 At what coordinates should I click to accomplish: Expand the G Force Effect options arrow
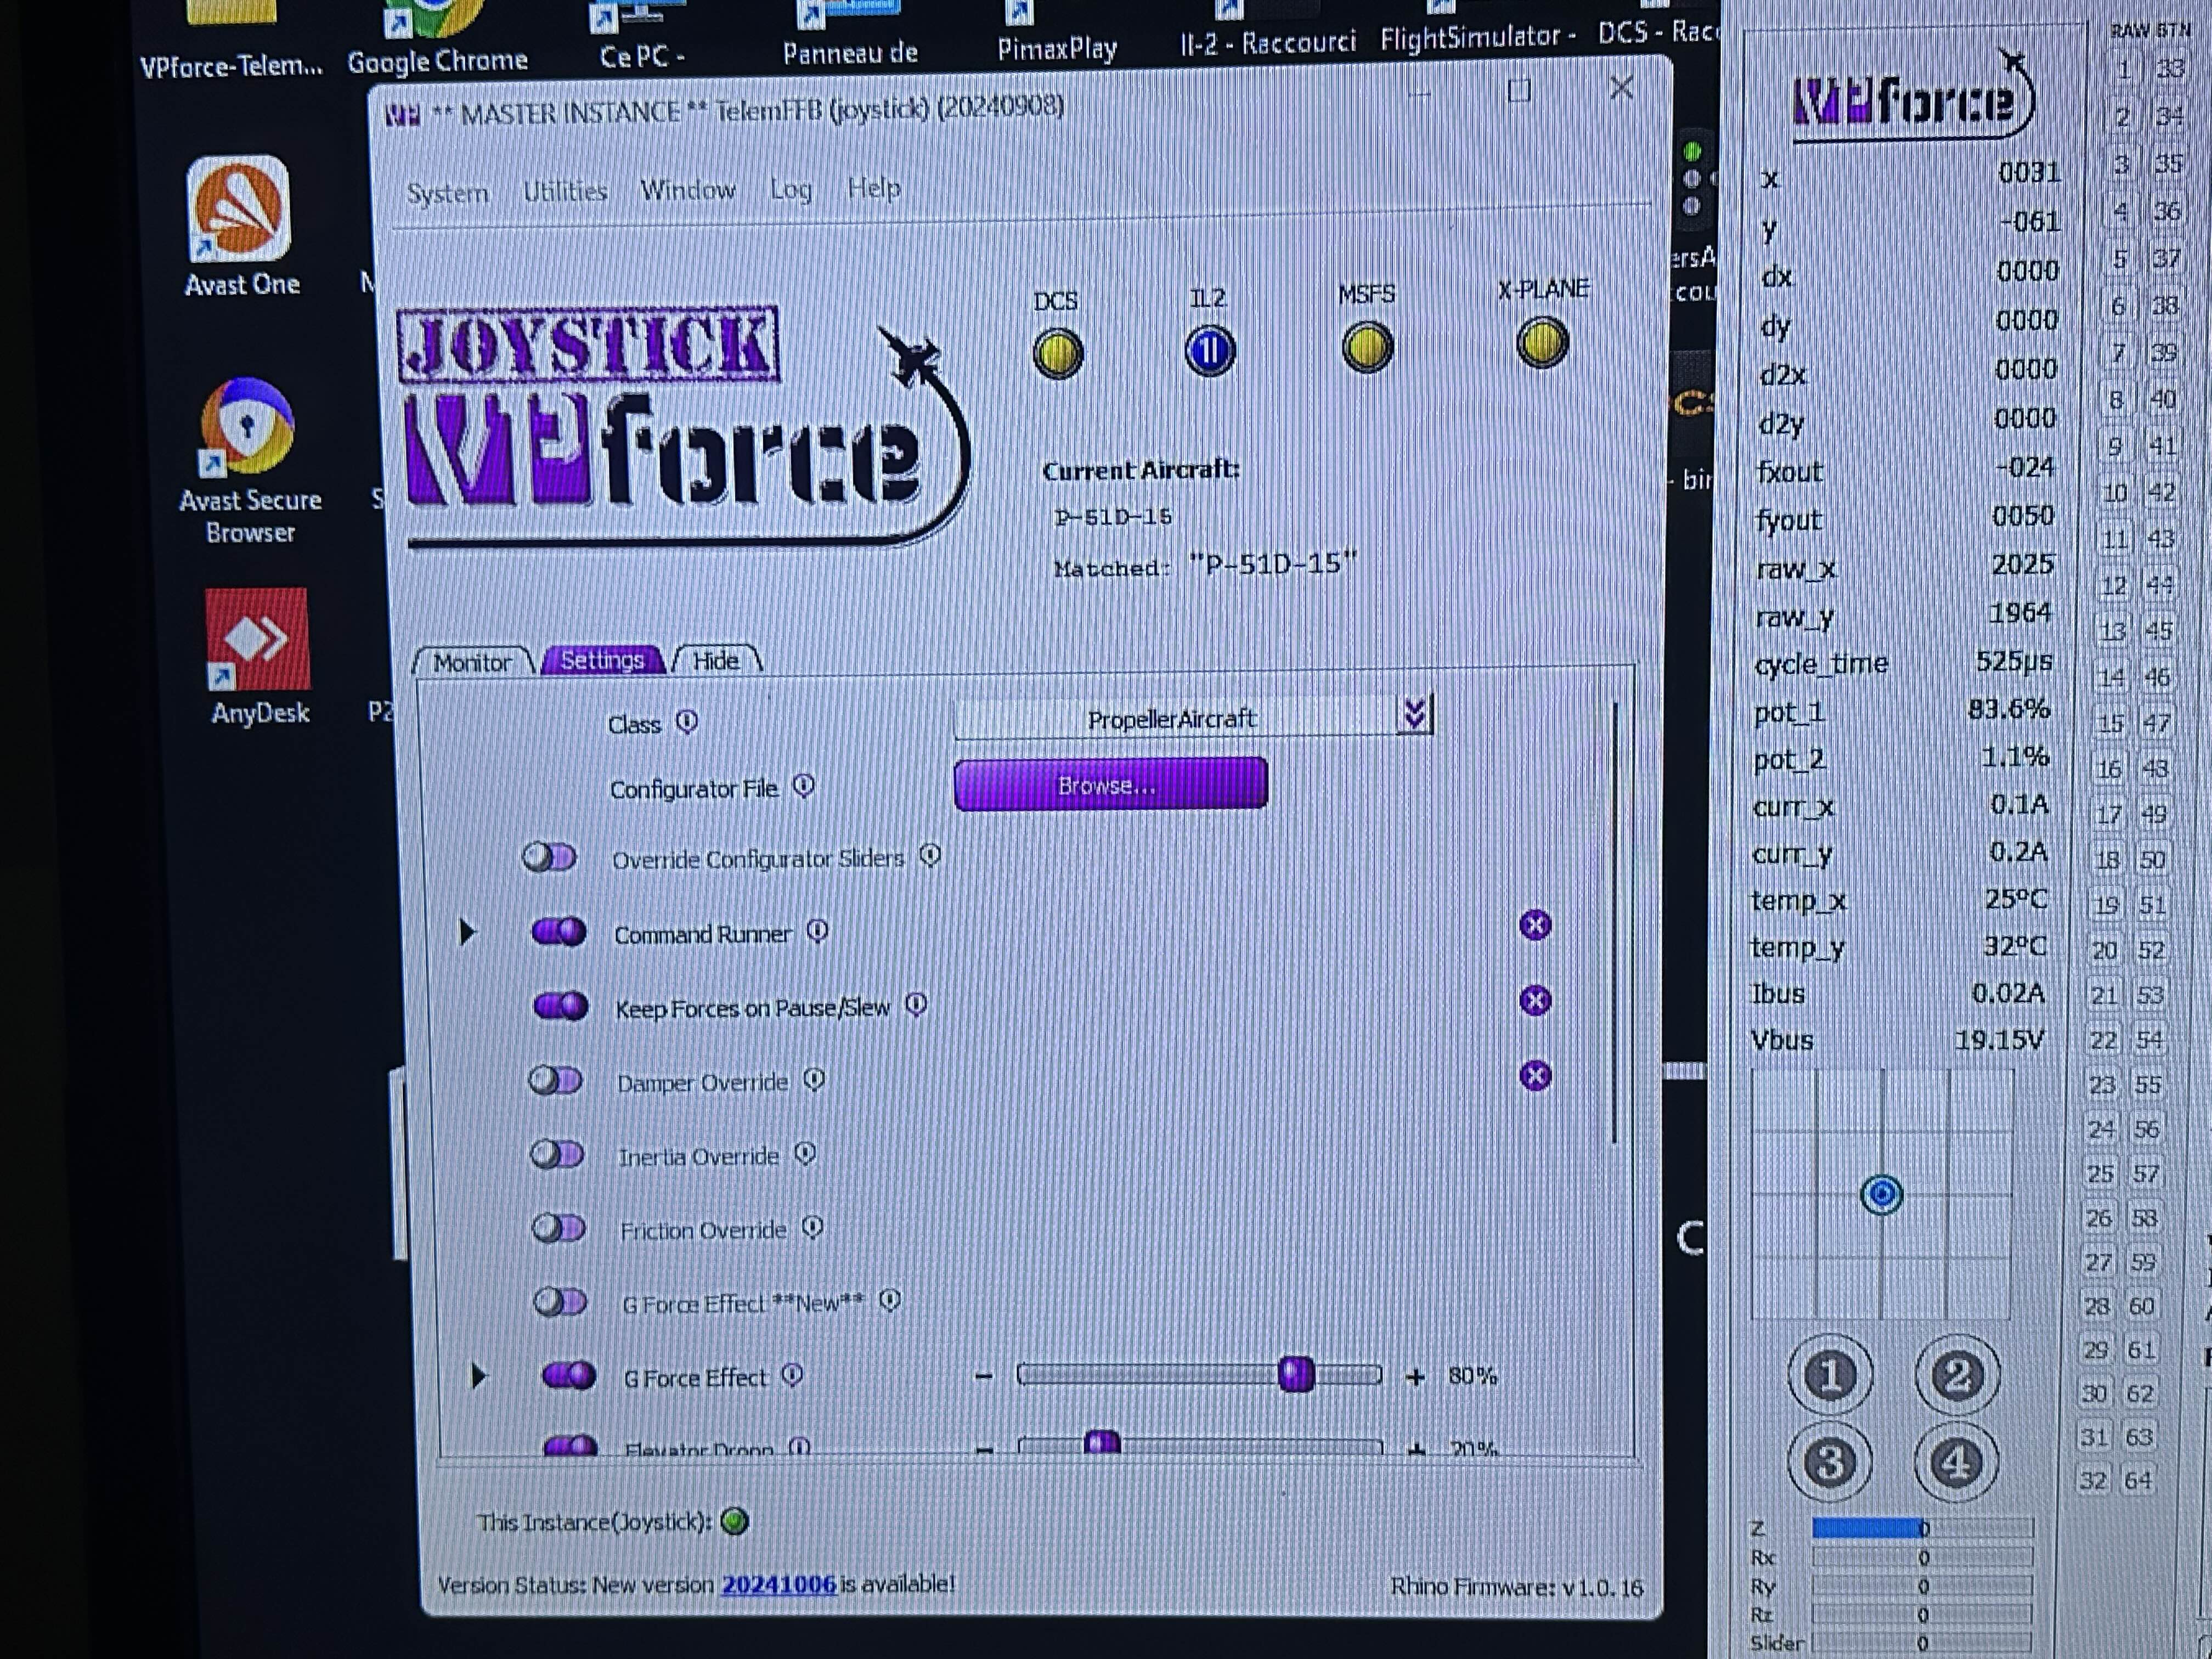pos(478,1377)
